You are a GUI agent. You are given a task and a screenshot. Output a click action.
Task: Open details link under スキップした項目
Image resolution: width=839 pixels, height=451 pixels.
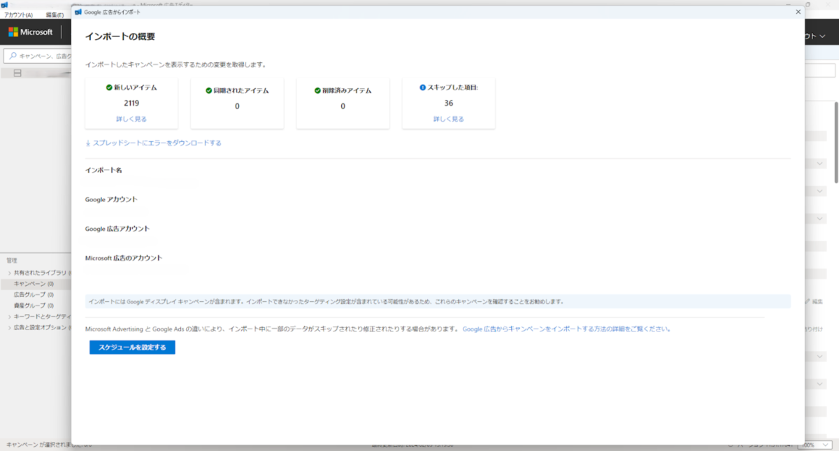[x=448, y=119]
